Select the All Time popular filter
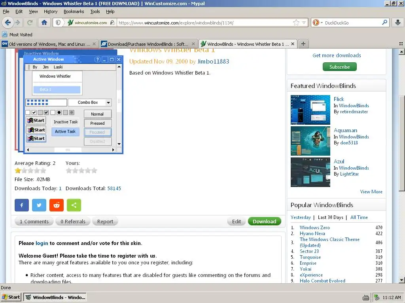This screenshot has height=303, width=405. point(359,217)
